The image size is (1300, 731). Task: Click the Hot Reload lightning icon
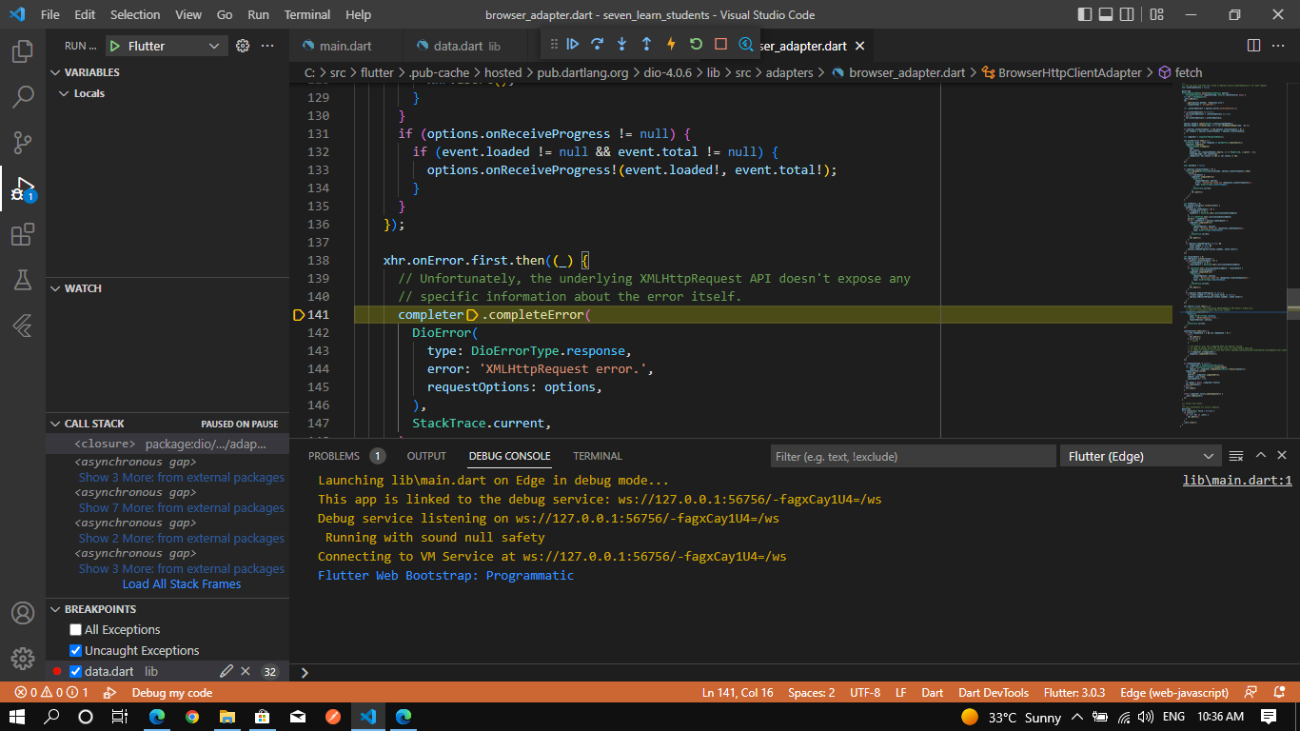(671, 44)
